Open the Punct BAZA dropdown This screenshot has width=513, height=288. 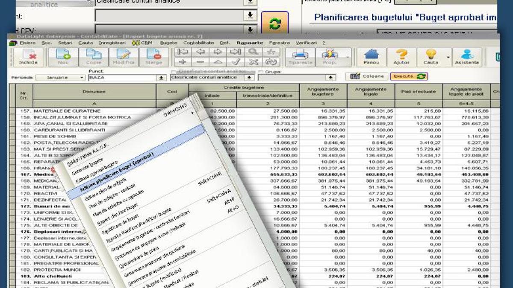click(162, 78)
